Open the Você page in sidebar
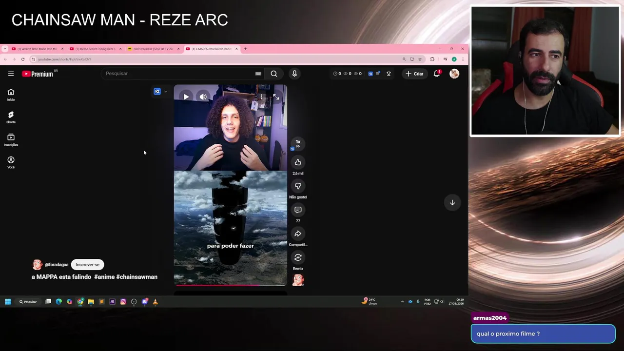The height and width of the screenshot is (351, 624). click(x=11, y=162)
